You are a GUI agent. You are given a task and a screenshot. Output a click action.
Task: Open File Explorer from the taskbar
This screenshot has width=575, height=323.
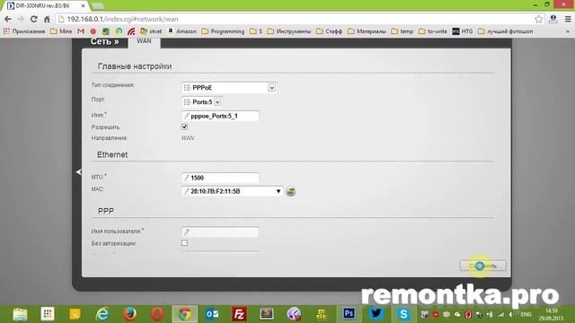[20, 314]
